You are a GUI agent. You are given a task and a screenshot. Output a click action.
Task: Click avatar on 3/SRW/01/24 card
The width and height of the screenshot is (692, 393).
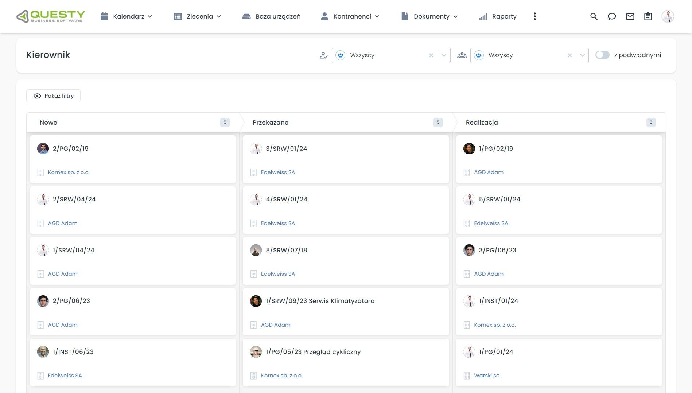[x=256, y=149]
